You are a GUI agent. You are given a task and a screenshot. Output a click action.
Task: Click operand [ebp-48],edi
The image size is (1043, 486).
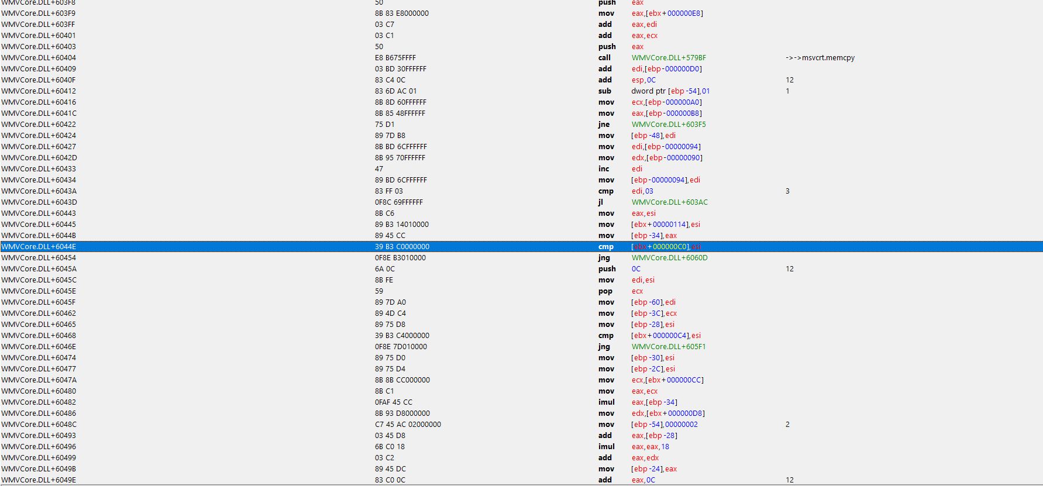pos(653,136)
